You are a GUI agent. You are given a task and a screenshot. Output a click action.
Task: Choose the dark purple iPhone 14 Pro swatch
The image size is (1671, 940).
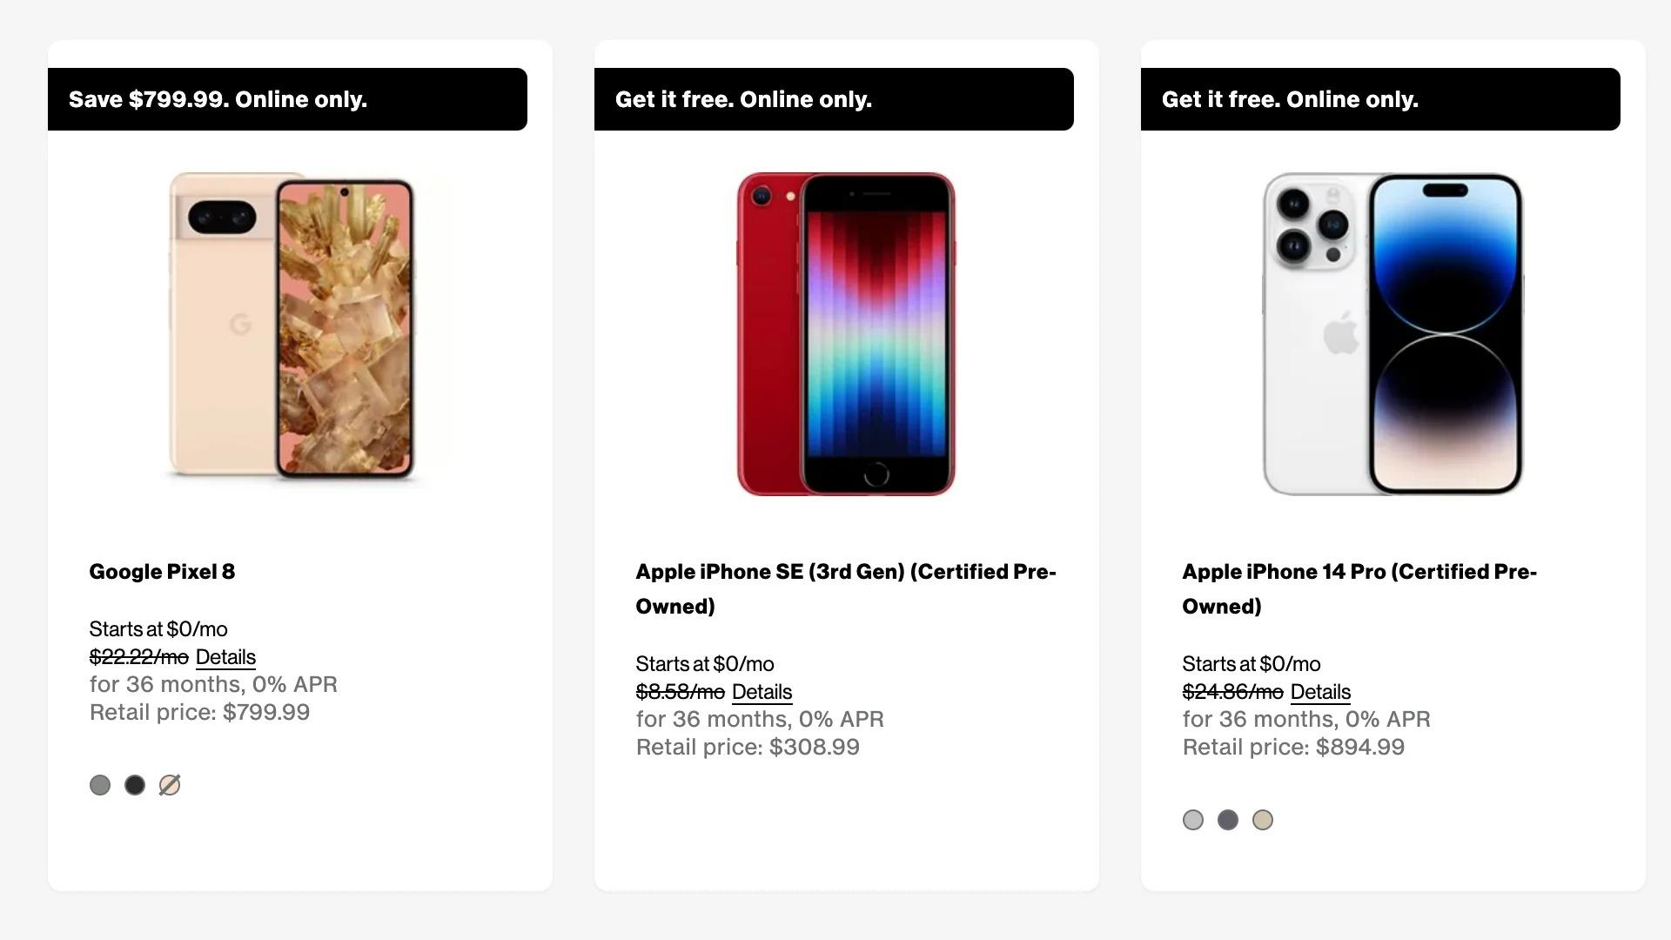(x=1228, y=820)
